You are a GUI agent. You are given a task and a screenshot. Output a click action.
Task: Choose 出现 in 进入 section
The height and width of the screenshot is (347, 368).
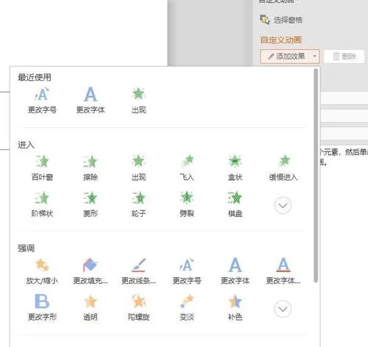pos(138,168)
